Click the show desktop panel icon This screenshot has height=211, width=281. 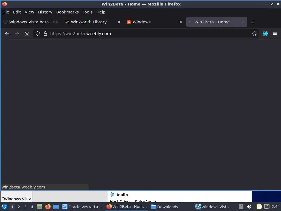[56, 207]
